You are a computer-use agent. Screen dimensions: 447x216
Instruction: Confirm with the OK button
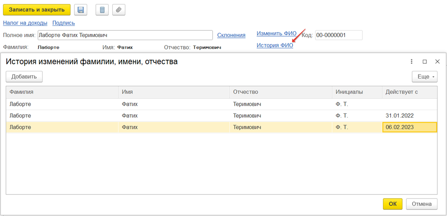[x=392, y=204]
